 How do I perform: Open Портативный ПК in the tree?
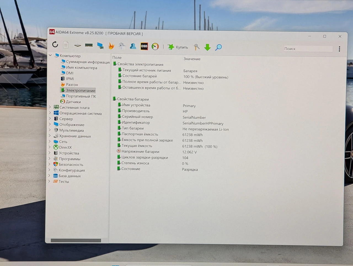pyautogui.click(x=78, y=96)
